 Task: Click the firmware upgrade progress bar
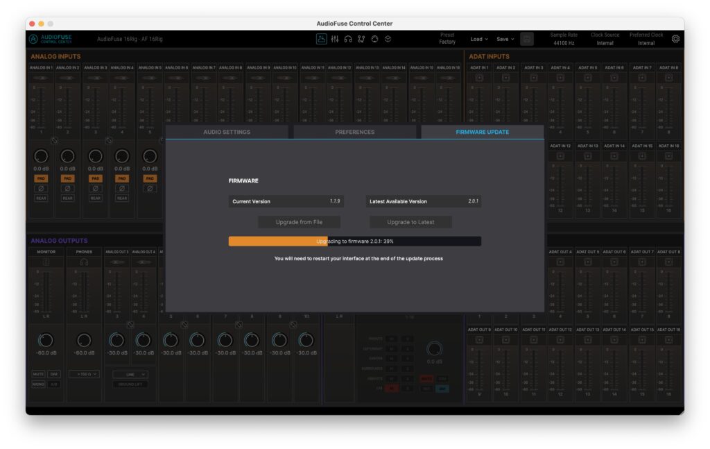354,242
